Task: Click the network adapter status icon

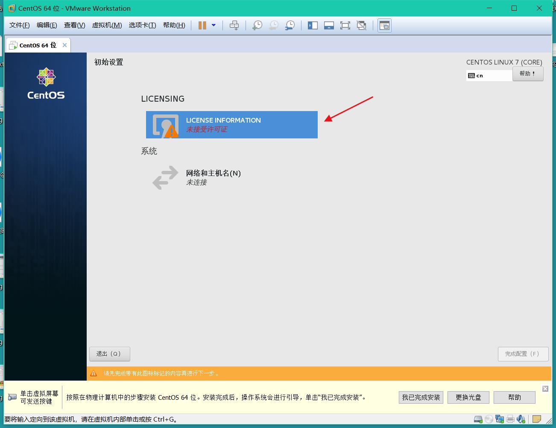Action: click(500, 419)
